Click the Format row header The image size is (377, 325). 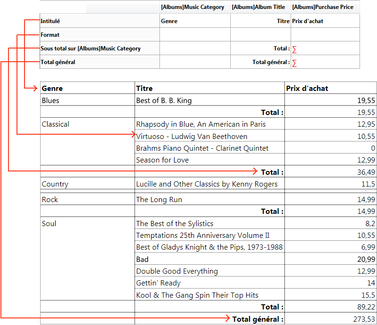50,35
